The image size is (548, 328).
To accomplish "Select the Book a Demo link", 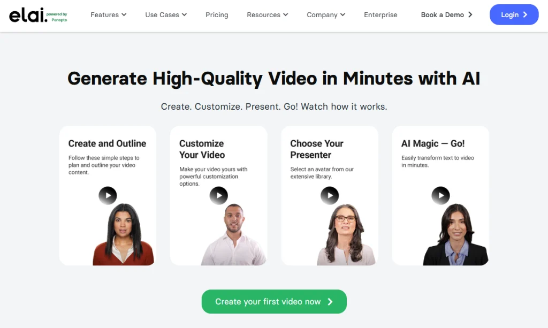I will tap(447, 14).
